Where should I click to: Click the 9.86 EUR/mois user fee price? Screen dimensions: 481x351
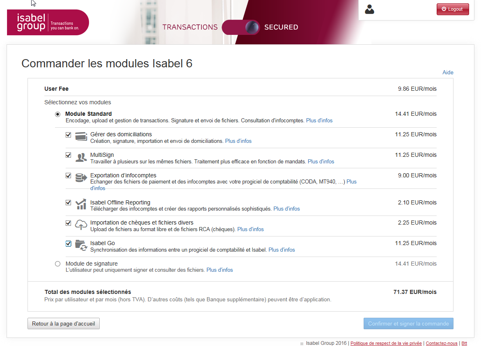(417, 89)
